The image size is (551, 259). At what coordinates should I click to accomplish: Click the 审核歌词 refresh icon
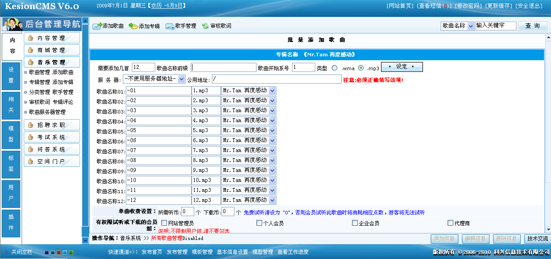click(x=205, y=26)
